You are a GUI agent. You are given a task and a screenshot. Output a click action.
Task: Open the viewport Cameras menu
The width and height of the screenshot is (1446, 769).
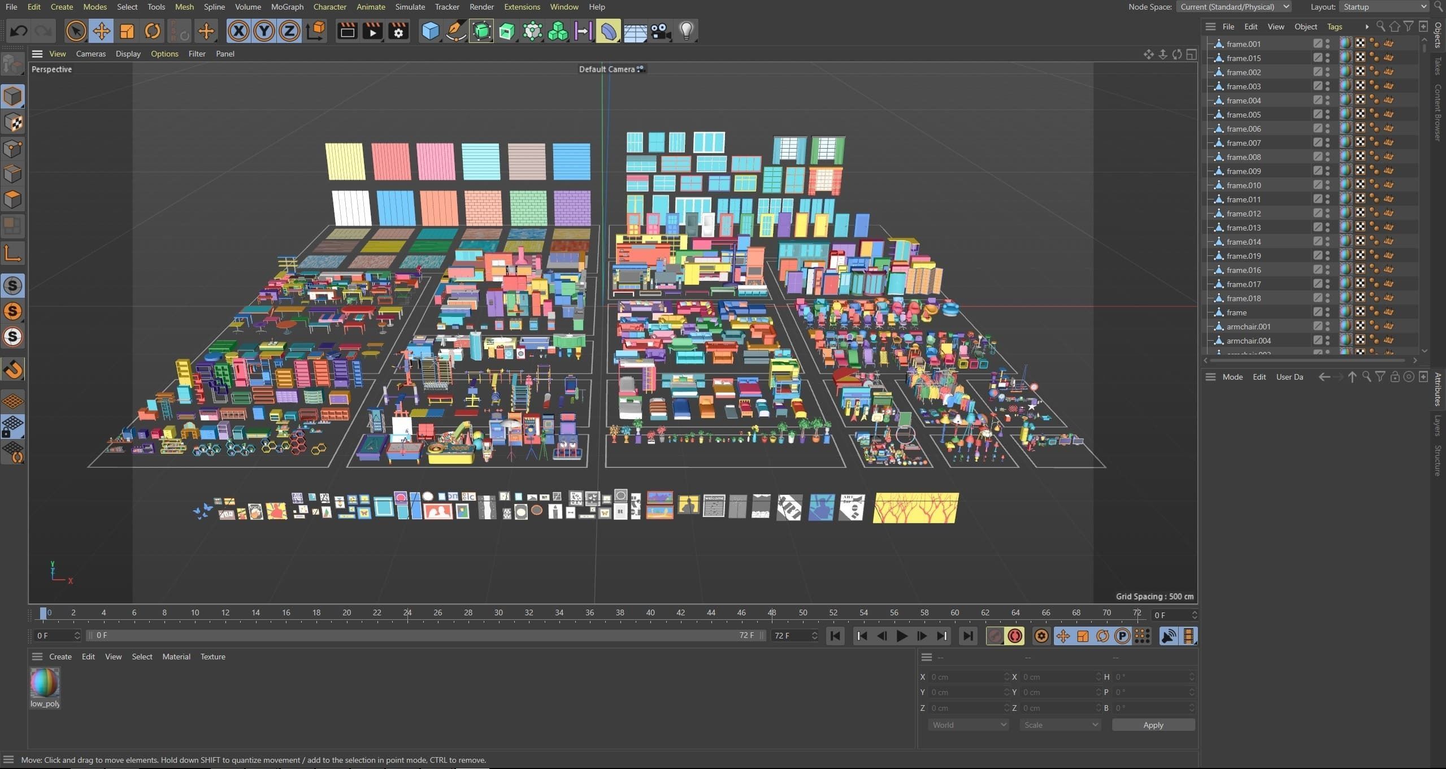(x=90, y=54)
